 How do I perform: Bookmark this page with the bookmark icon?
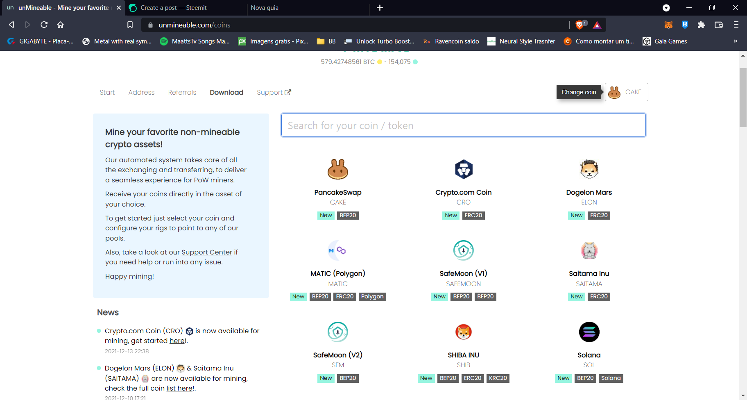coord(130,25)
